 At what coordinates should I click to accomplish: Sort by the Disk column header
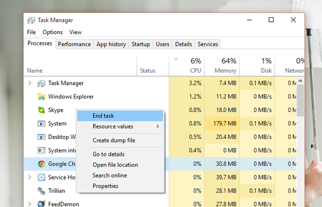click(257, 66)
